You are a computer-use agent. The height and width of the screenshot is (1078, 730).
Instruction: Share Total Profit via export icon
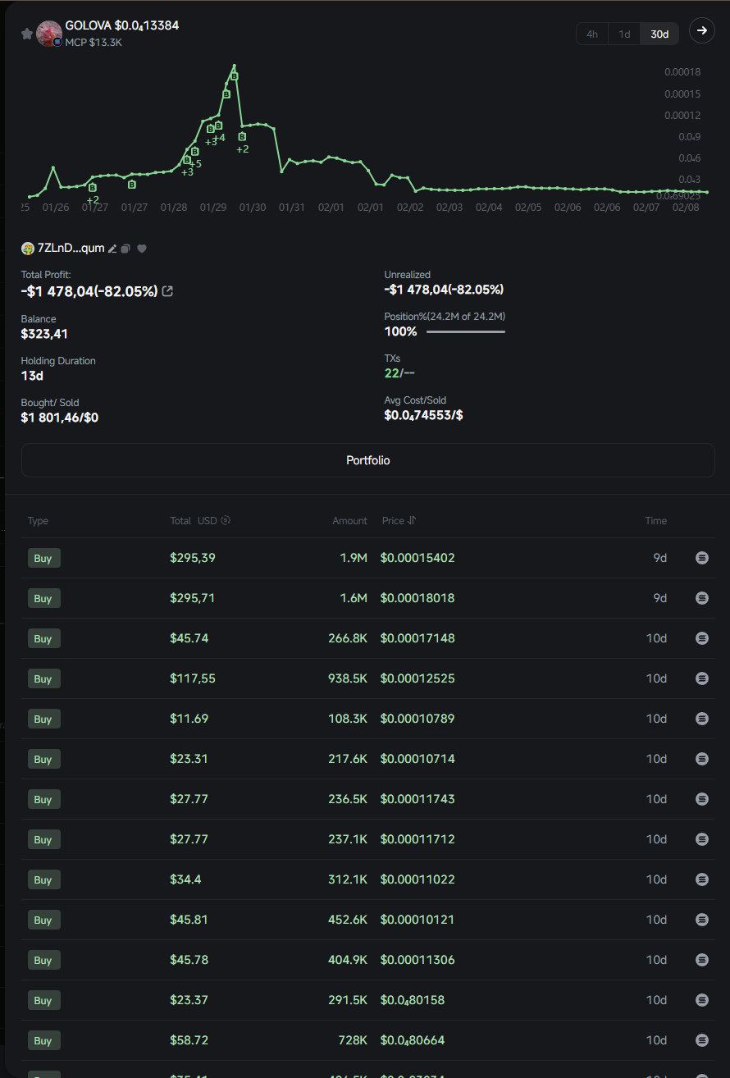[x=168, y=291]
